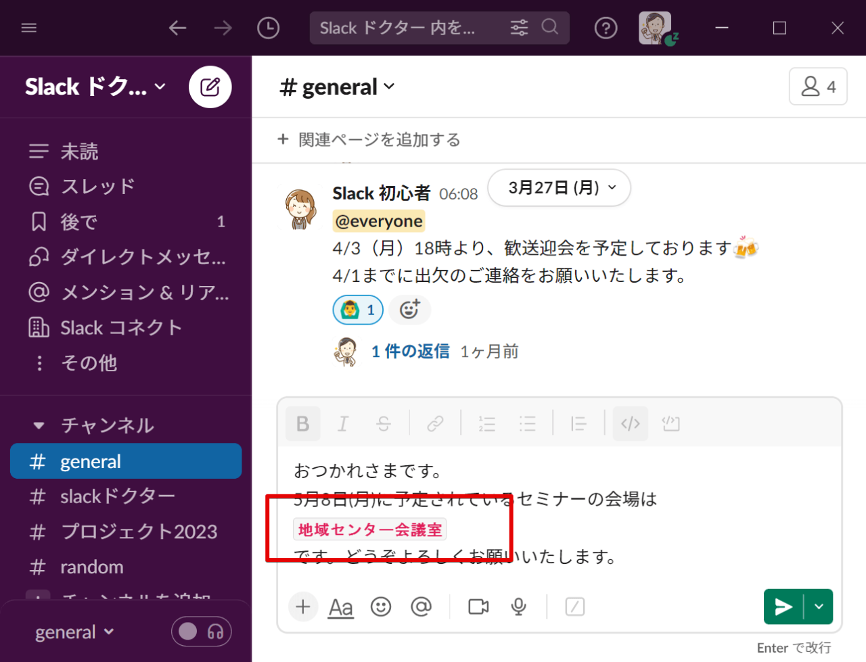Image resolution: width=866 pixels, height=662 pixels.
Task: Go back with the left arrow
Action: click(177, 28)
